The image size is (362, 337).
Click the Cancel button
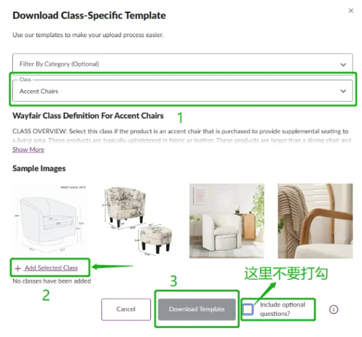click(126, 309)
